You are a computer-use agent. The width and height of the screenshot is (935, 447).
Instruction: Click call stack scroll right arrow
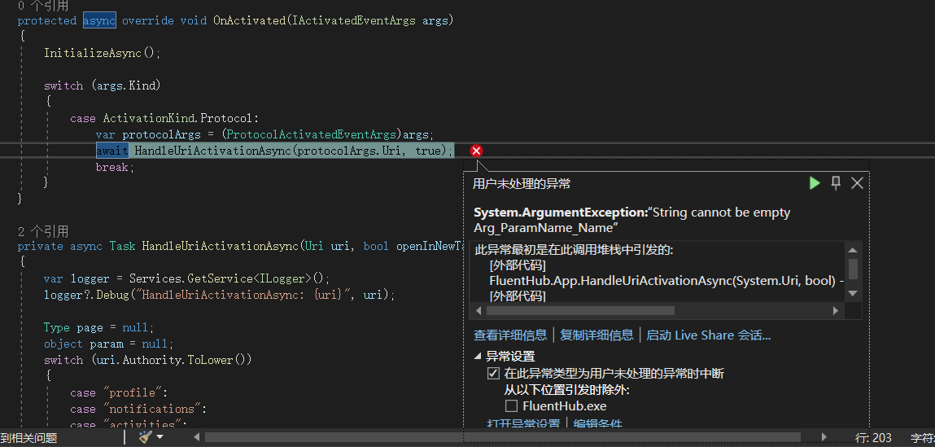click(x=836, y=311)
